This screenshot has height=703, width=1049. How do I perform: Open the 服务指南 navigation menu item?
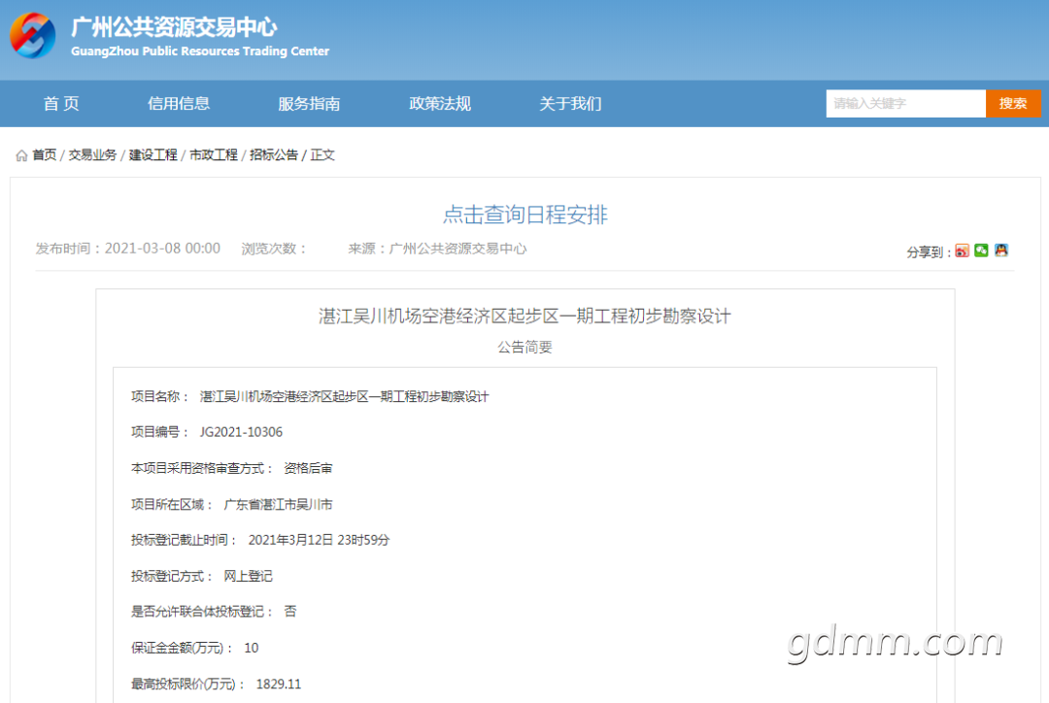tap(309, 104)
